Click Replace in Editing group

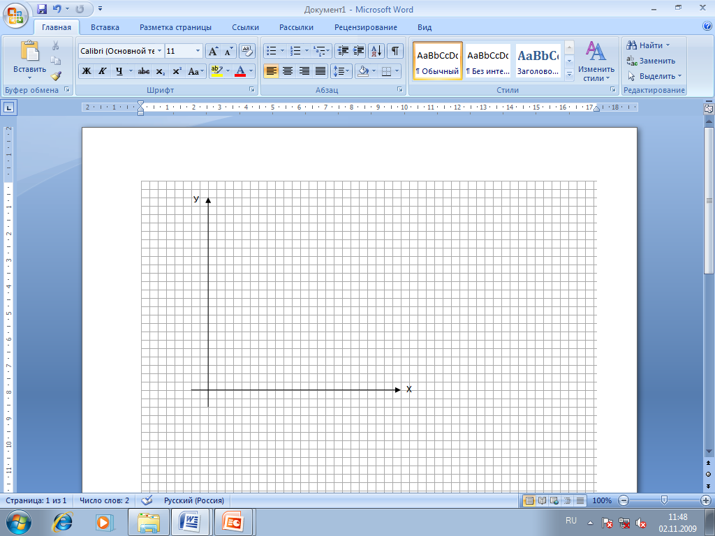(x=651, y=61)
